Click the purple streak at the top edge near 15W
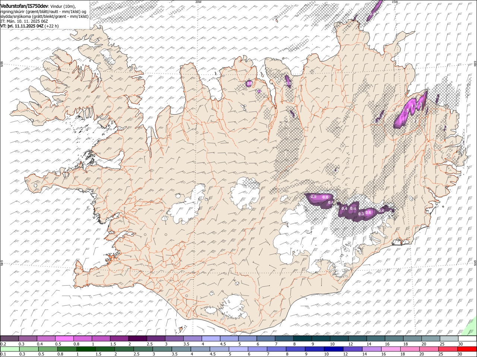 374,10
